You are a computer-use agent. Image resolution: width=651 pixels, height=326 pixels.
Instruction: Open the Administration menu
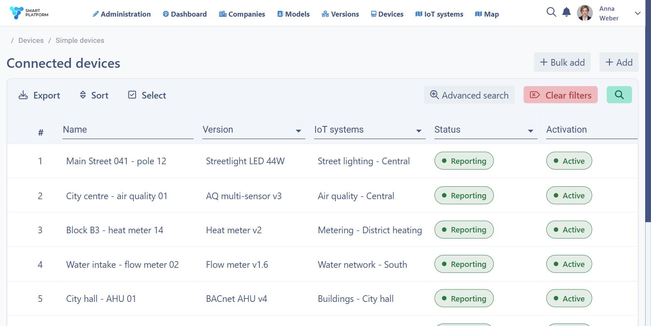[x=121, y=14]
